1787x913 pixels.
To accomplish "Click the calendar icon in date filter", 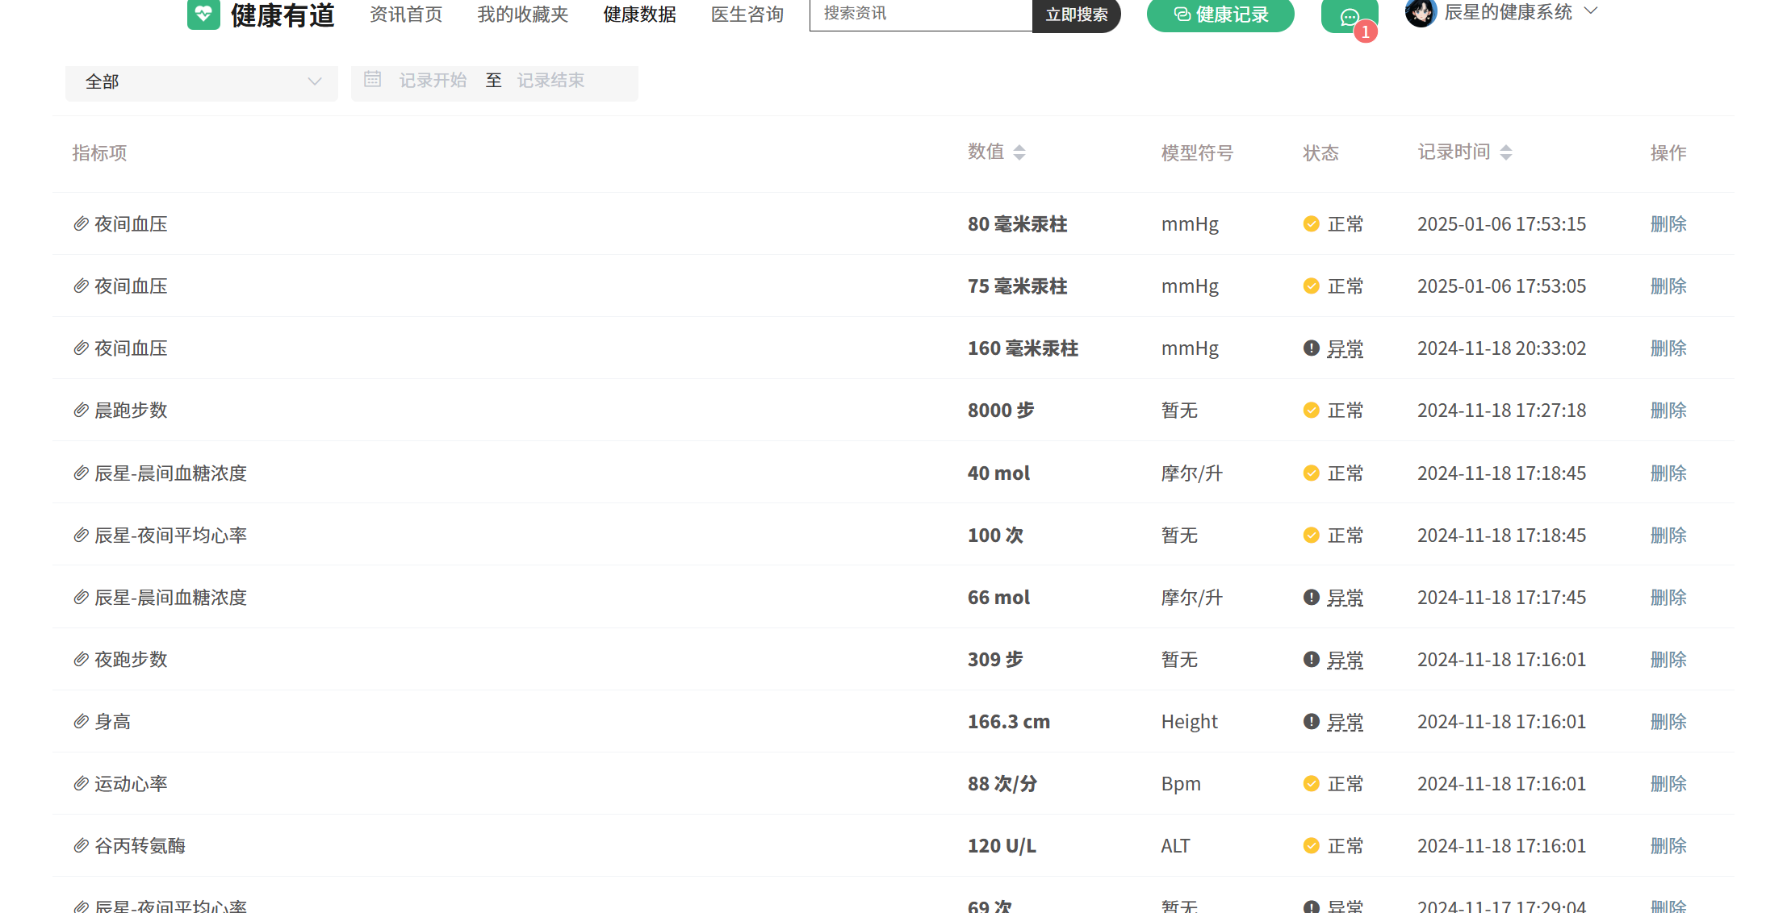I will (x=373, y=79).
